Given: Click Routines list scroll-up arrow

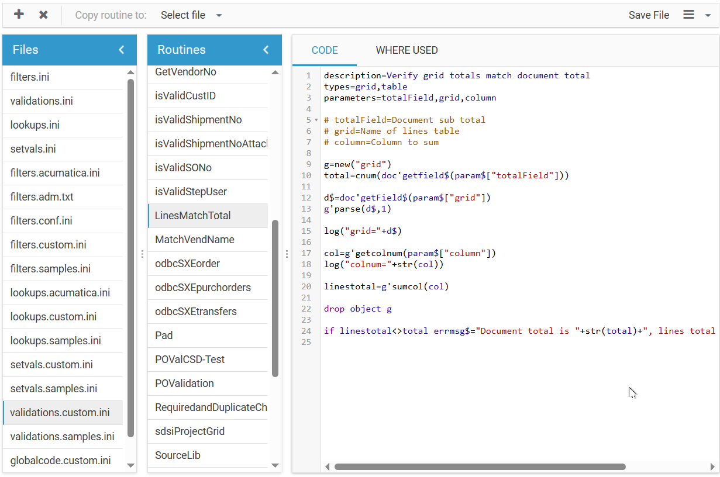Looking at the screenshot, I should pos(275,72).
